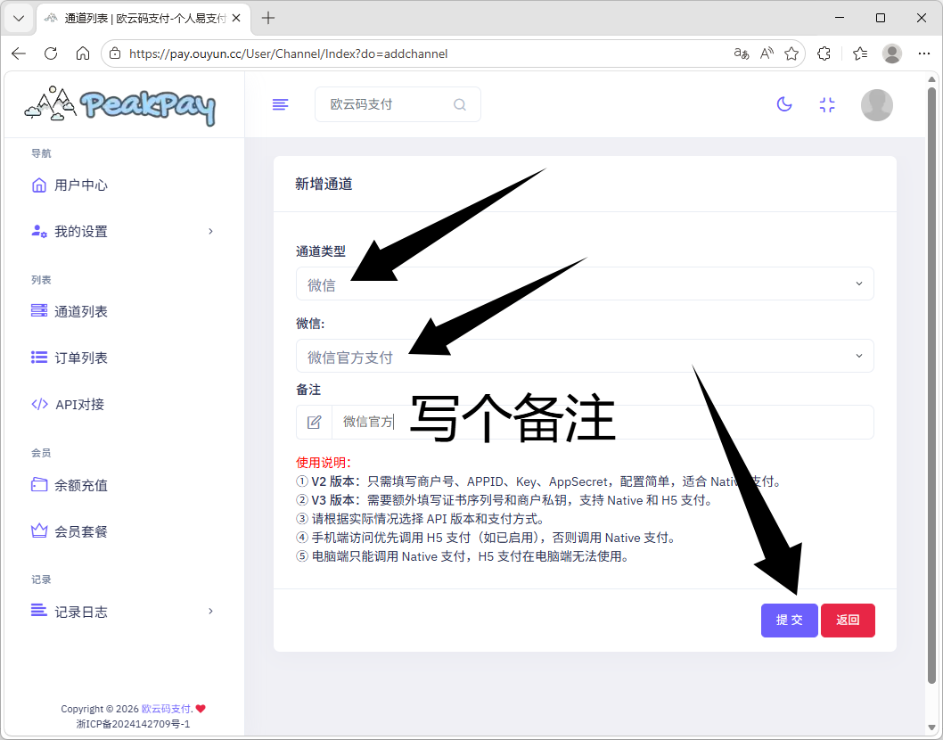Viewport: 943px width, 740px height.
Task: Click the 提交 submit button
Action: click(789, 621)
